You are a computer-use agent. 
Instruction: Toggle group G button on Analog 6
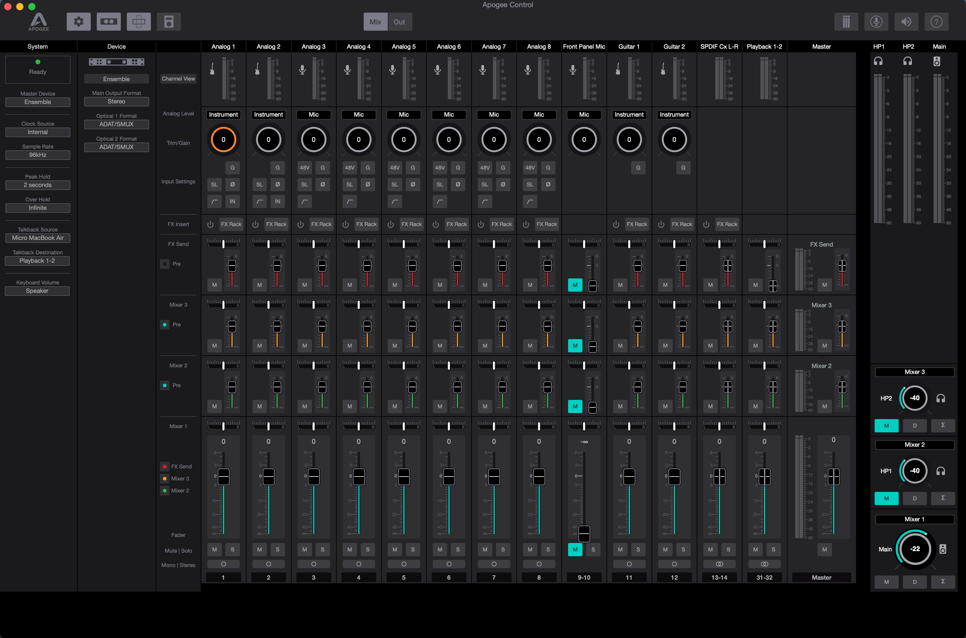click(458, 167)
